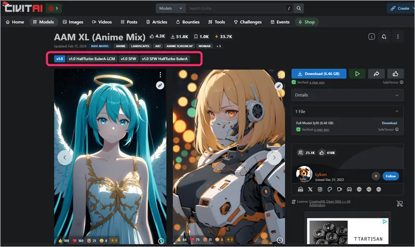Click into the Search Civitai field
The height and width of the screenshot is (247, 415).
pos(233,8)
